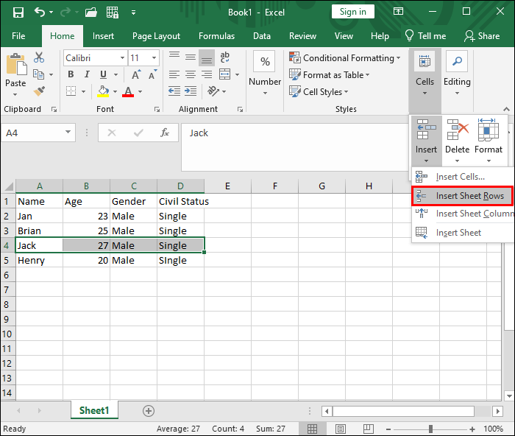Toggle Bold formatting
Screen dimensions: 515x436
[71, 74]
